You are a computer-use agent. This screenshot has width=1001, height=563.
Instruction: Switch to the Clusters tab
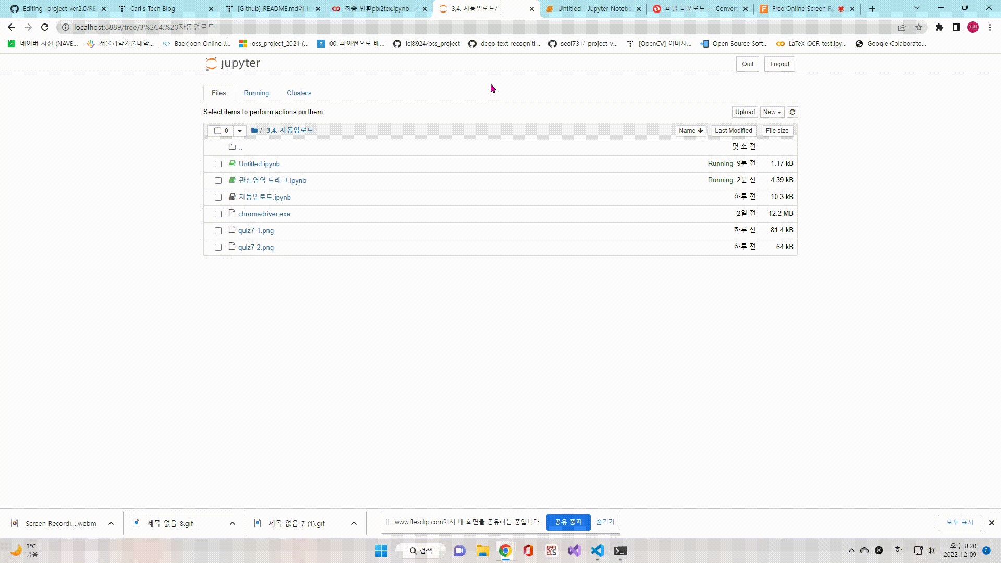click(299, 93)
